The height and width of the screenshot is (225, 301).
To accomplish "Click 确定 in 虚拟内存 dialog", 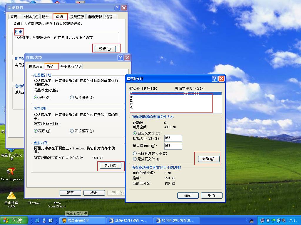I will click(x=188, y=195).
